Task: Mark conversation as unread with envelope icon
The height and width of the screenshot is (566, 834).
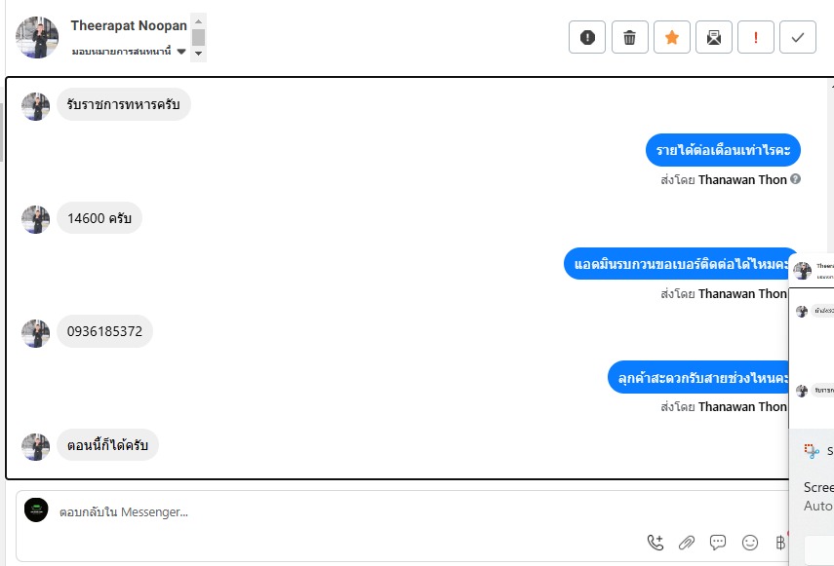Action: point(714,37)
